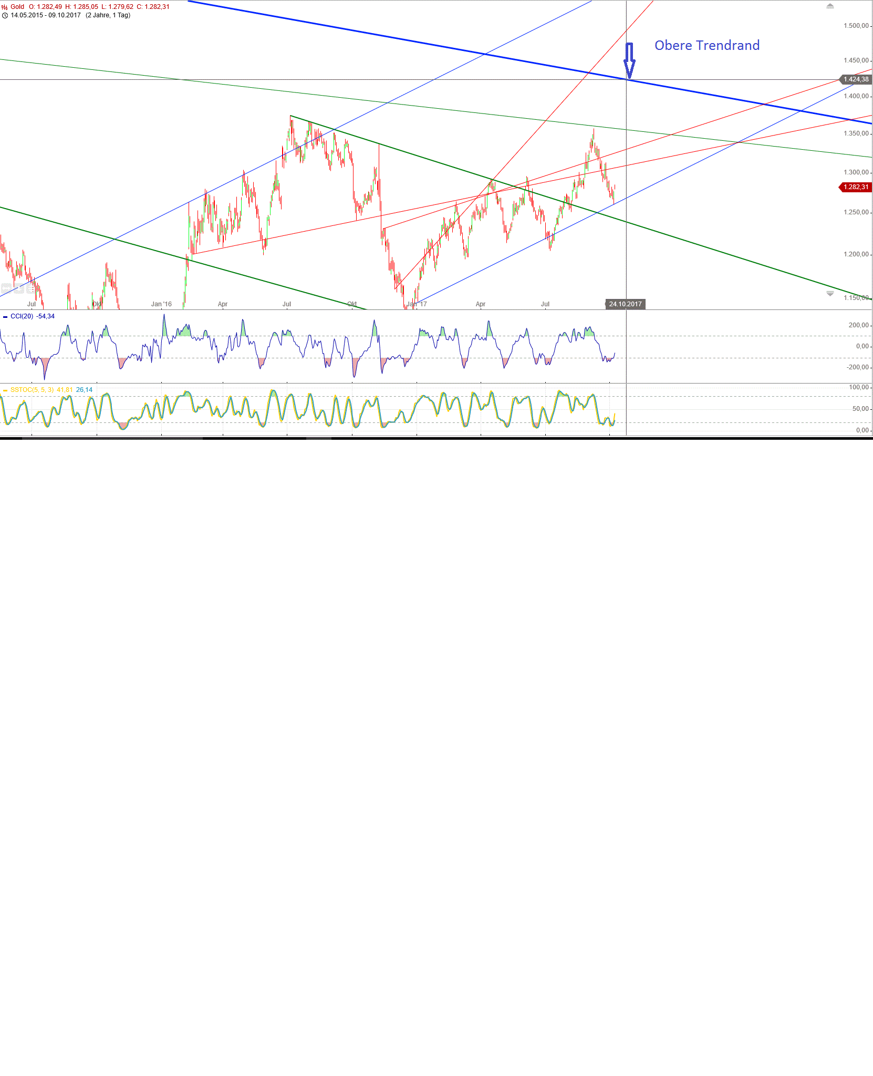This screenshot has height=1076, width=873.
Task: Click the candlestick chart-type icon beside Gold
Action: coord(4,7)
